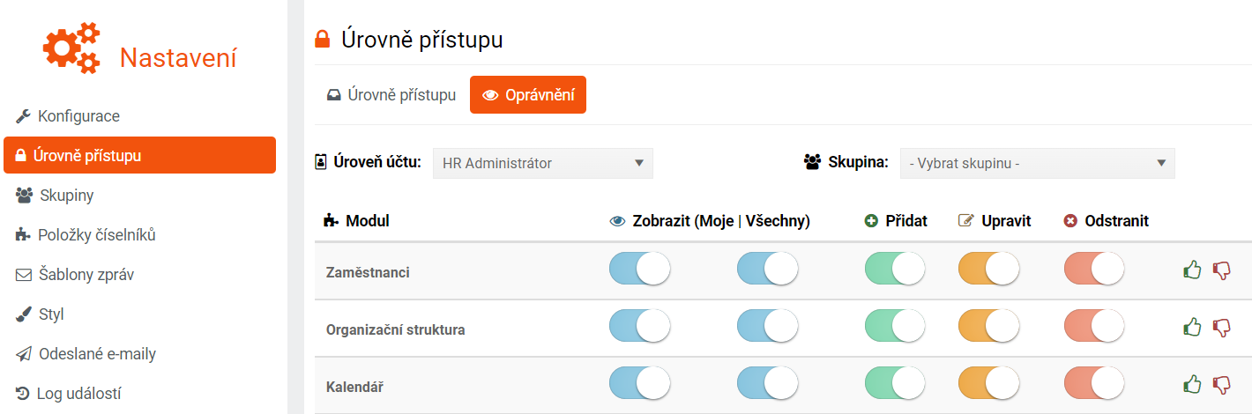Image resolution: width=1252 pixels, height=414 pixels.
Task: Click the Nastavení gears logo
Action: pos(71,48)
